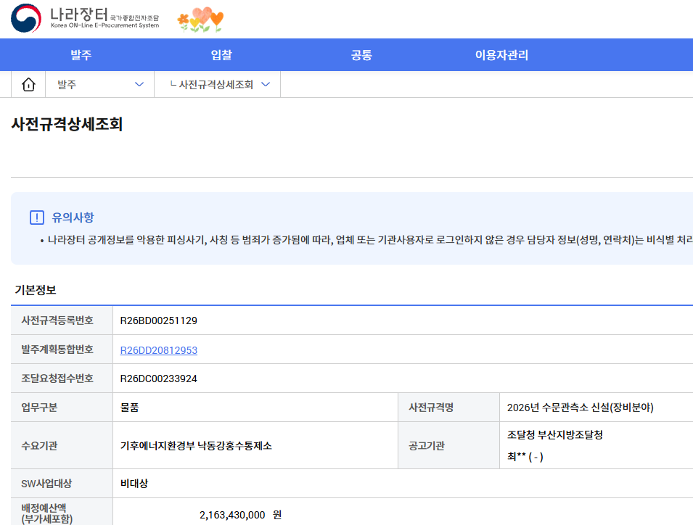Go to home via house icon
This screenshot has height=525, width=693.
28,84
